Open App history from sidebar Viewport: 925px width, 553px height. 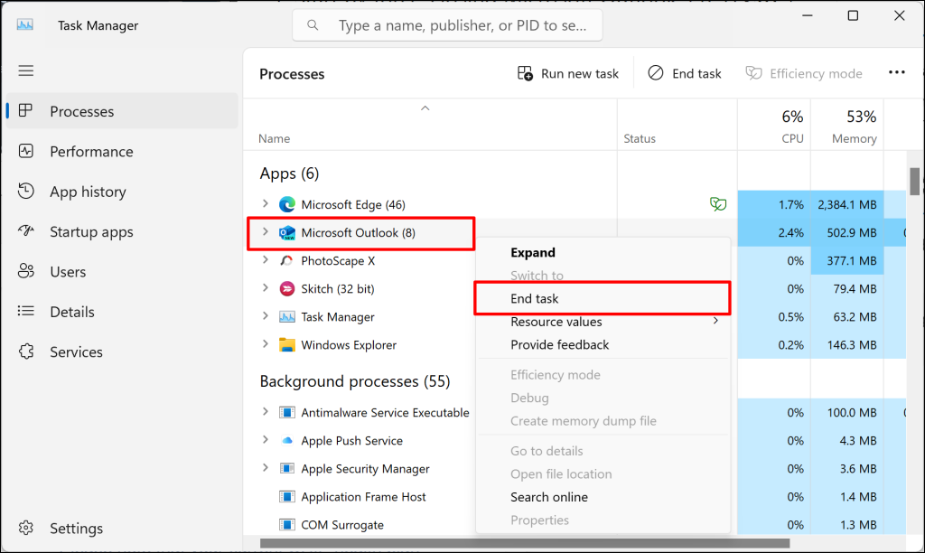[26, 192]
